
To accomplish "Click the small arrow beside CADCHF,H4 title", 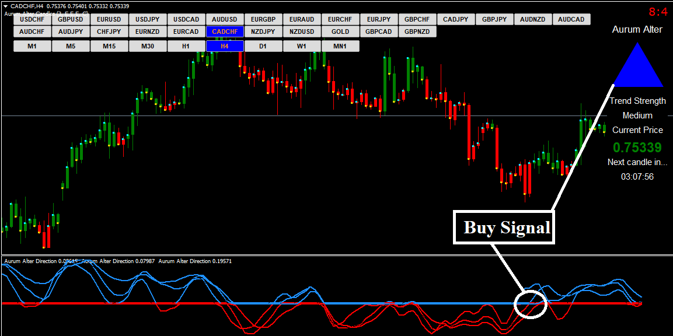I will (x=5, y=6).
